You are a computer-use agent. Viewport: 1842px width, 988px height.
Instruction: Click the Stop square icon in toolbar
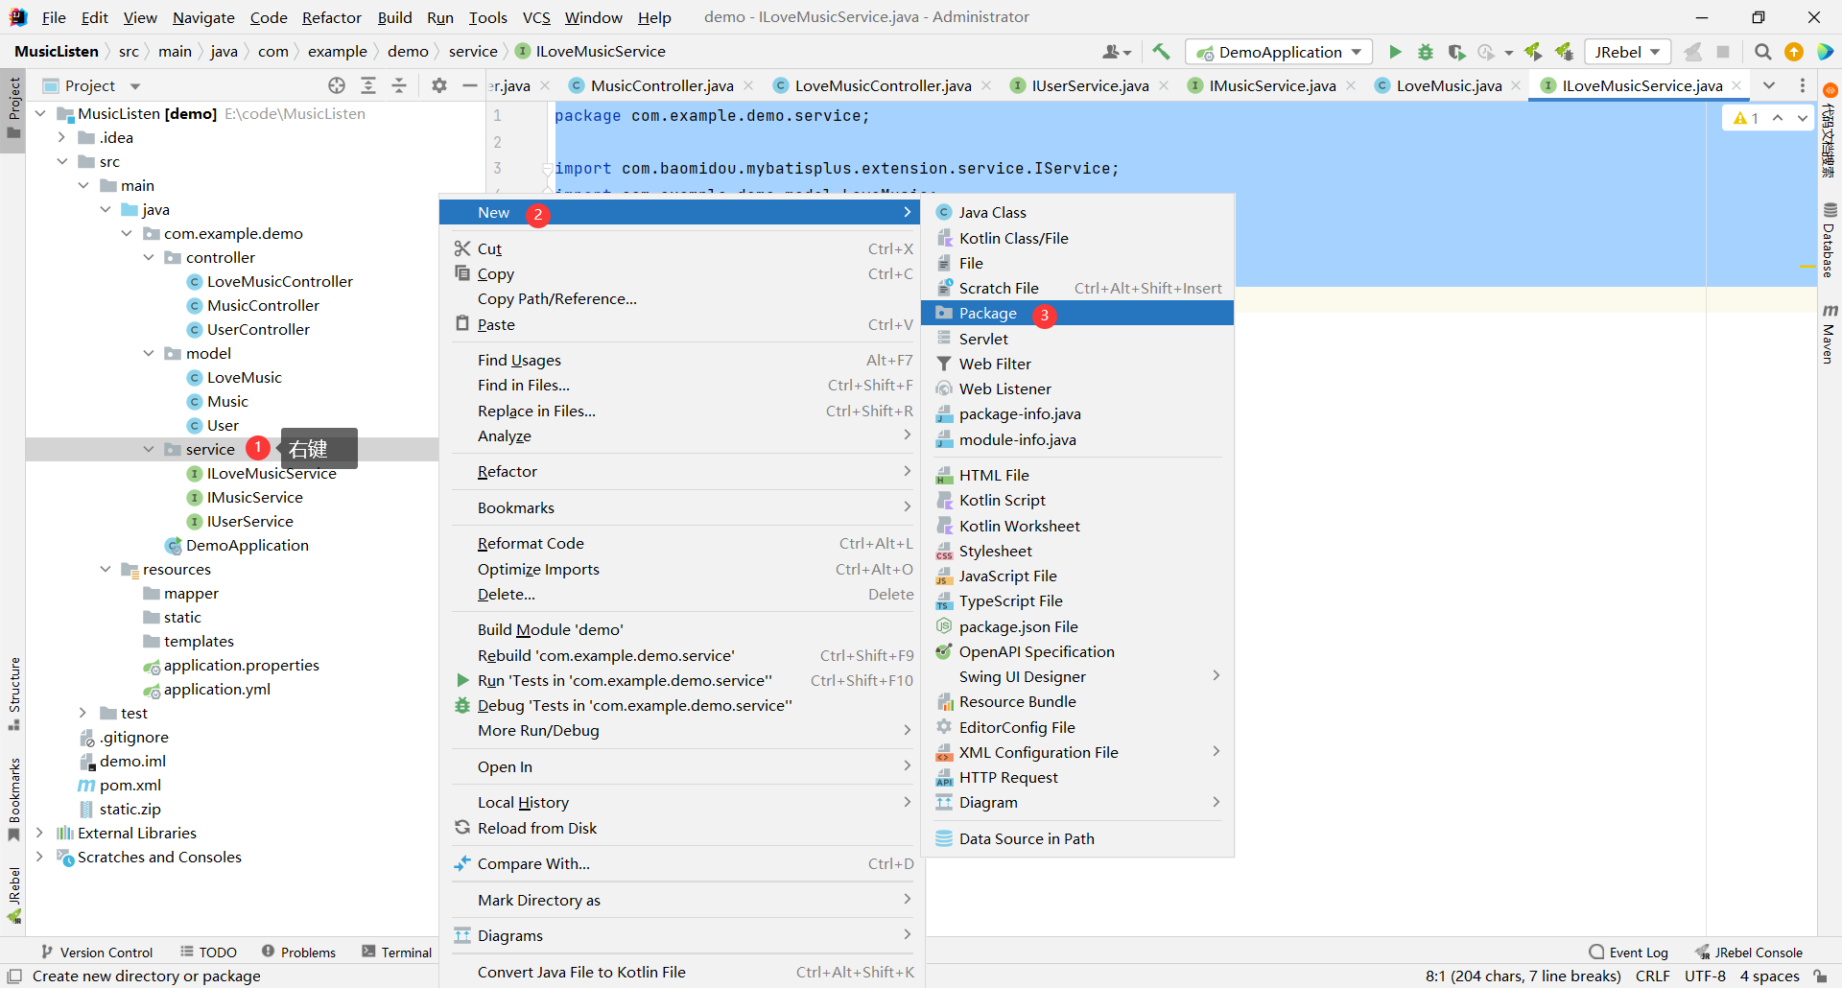pyautogui.click(x=1723, y=52)
